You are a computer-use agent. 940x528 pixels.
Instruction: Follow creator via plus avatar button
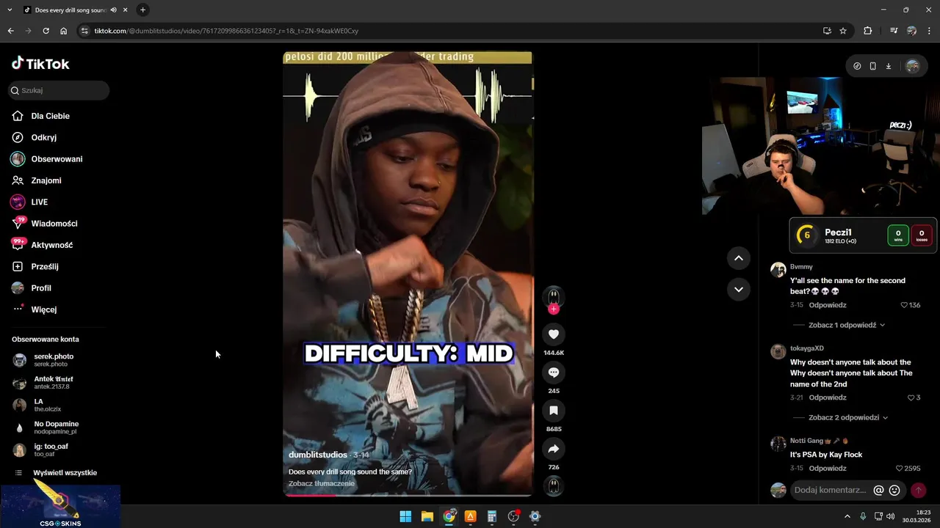click(554, 309)
